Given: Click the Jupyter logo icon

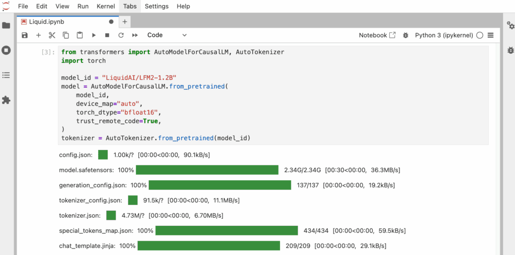Looking at the screenshot, I should click(6, 6).
